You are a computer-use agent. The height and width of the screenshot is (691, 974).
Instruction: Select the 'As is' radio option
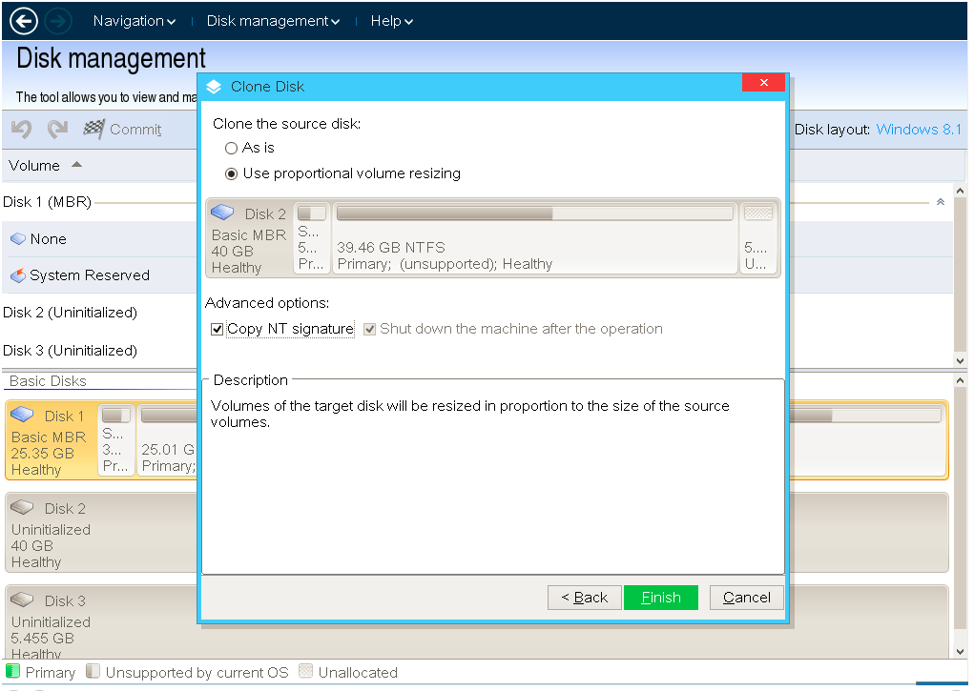pyautogui.click(x=231, y=149)
